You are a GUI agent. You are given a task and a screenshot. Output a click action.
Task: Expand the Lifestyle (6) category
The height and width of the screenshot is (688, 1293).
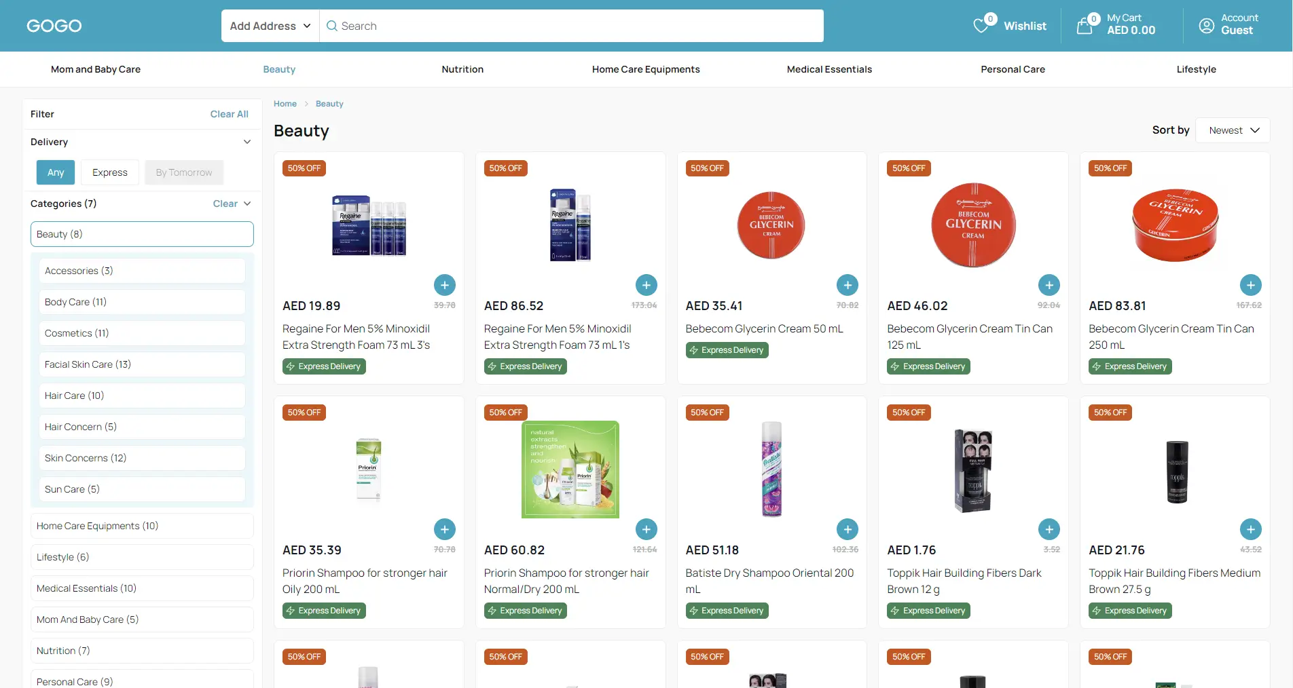142,557
